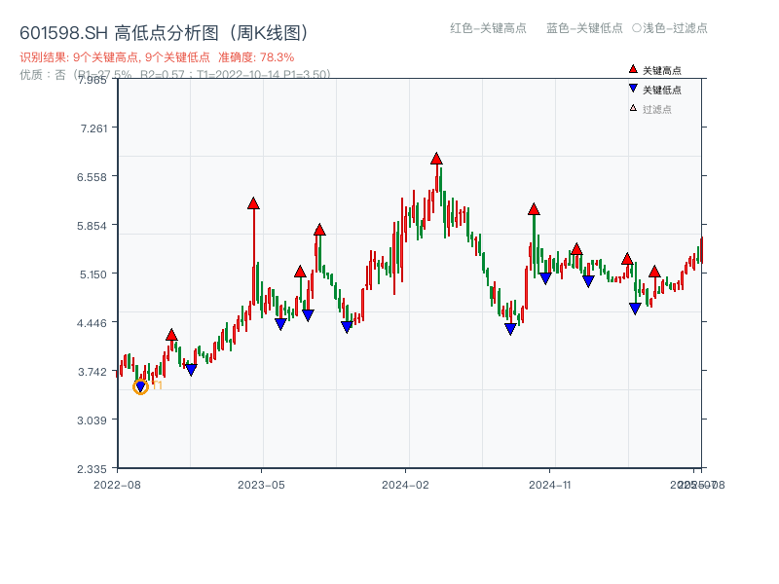779x584 pixels.
Task: Click the red high marker near 5.5 after 2024-11
Action: pos(576,249)
